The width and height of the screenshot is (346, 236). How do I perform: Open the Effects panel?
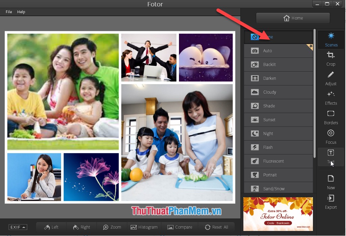click(331, 98)
